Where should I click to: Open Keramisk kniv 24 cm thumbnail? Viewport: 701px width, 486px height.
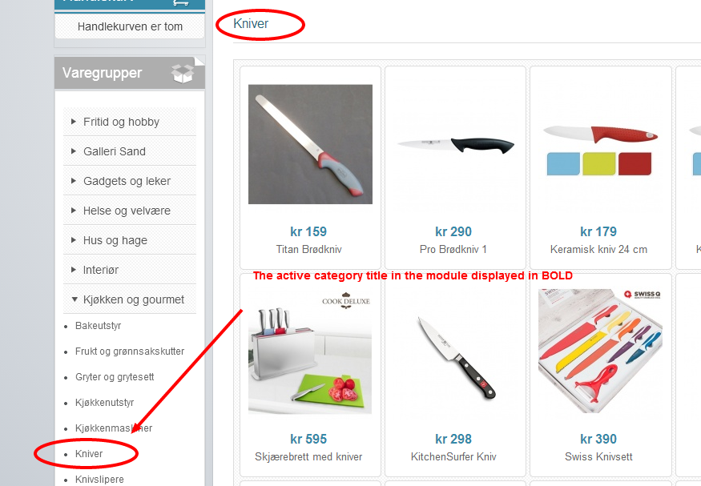pyautogui.click(x=600, y=144)
